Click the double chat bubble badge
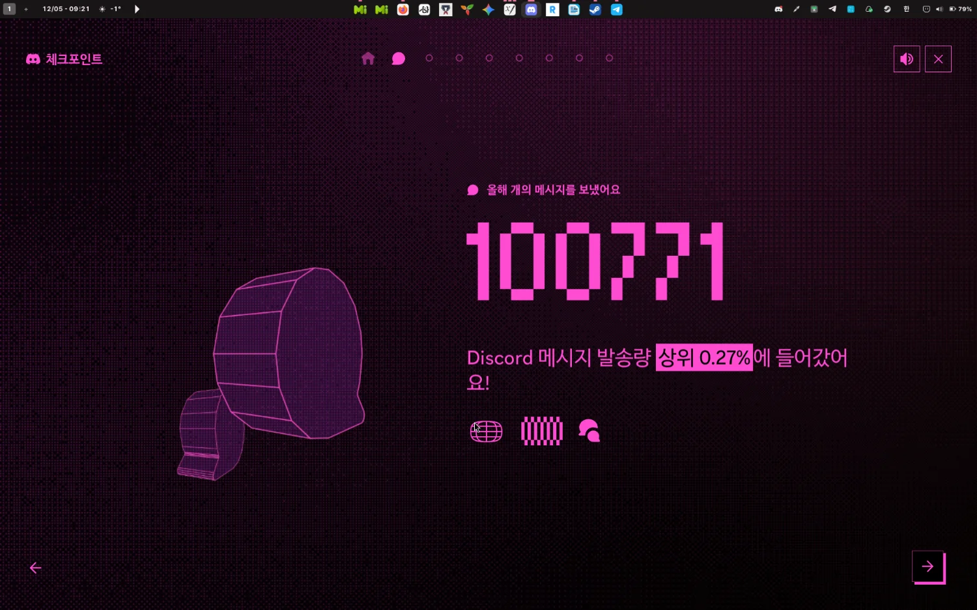Viewport: 977px width, 610px height. tap(589, 431)
